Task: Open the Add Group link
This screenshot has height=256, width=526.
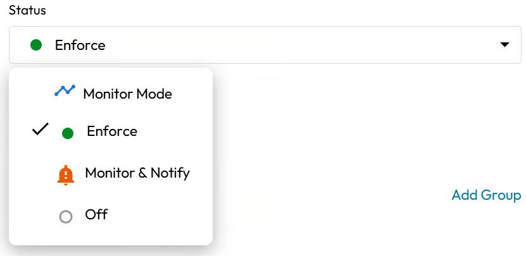Action: (486, 195)
